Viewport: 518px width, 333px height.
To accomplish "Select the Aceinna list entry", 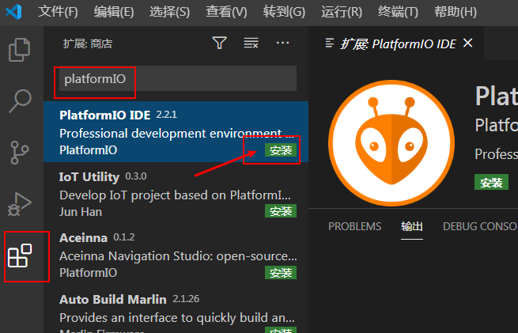I will [x=176, y=255].
